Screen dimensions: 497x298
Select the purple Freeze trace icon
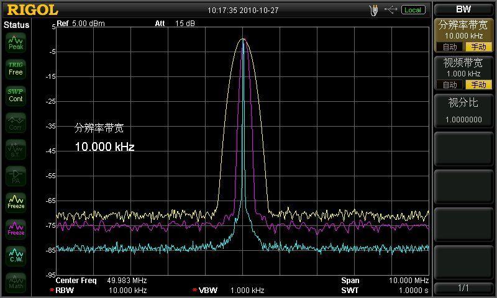coord(16,229)
